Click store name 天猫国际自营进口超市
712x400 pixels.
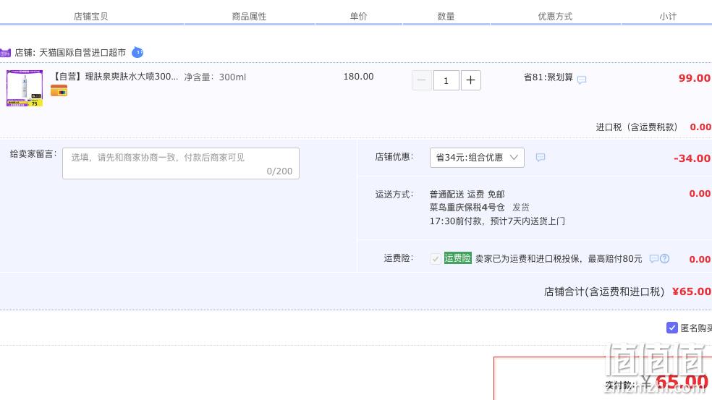(x=82, y=53)
